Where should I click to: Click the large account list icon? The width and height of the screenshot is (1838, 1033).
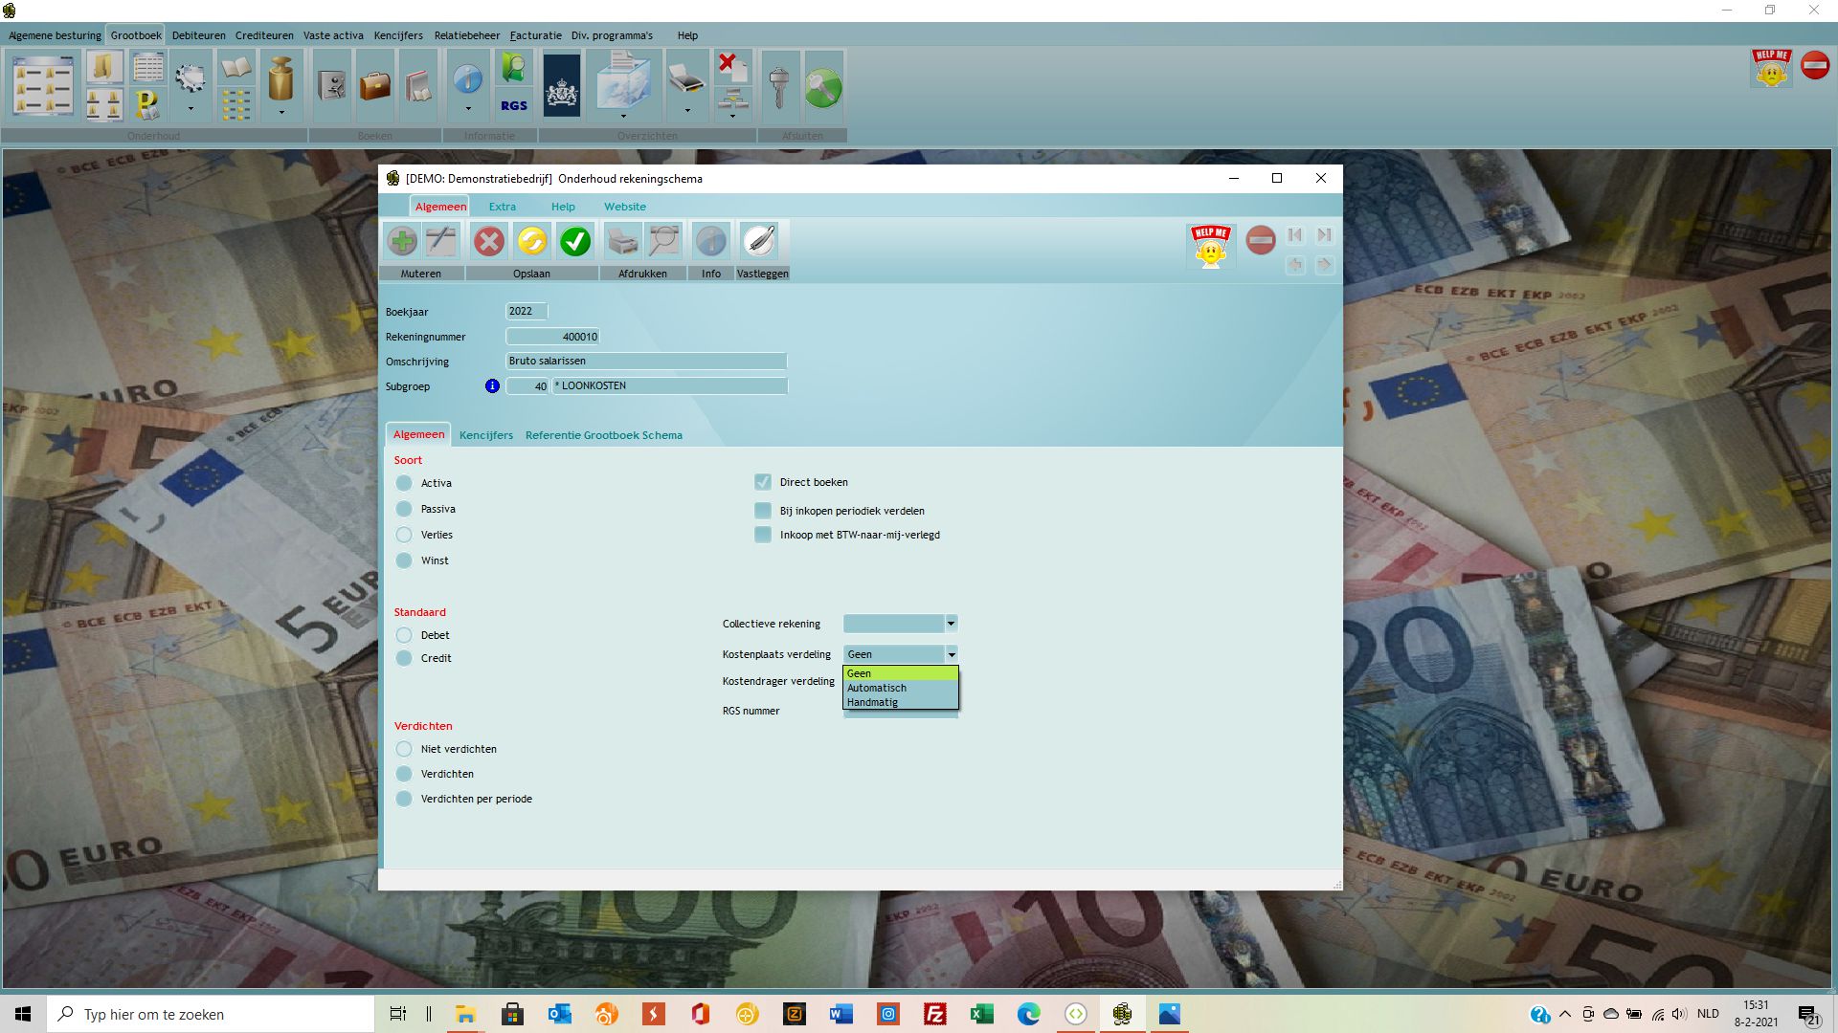coord(43,86)
